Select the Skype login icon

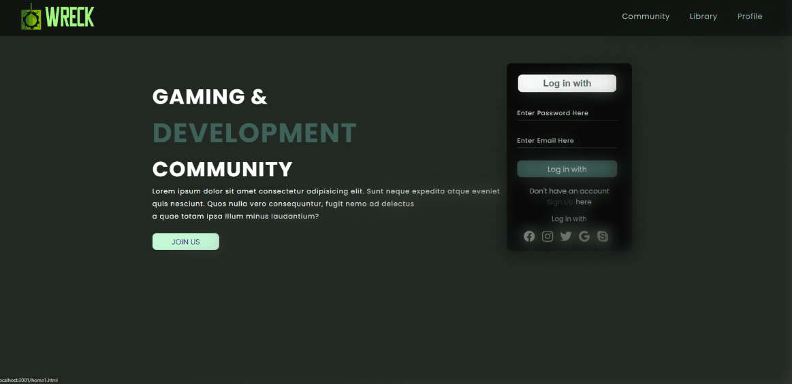(x=603, y=236)
